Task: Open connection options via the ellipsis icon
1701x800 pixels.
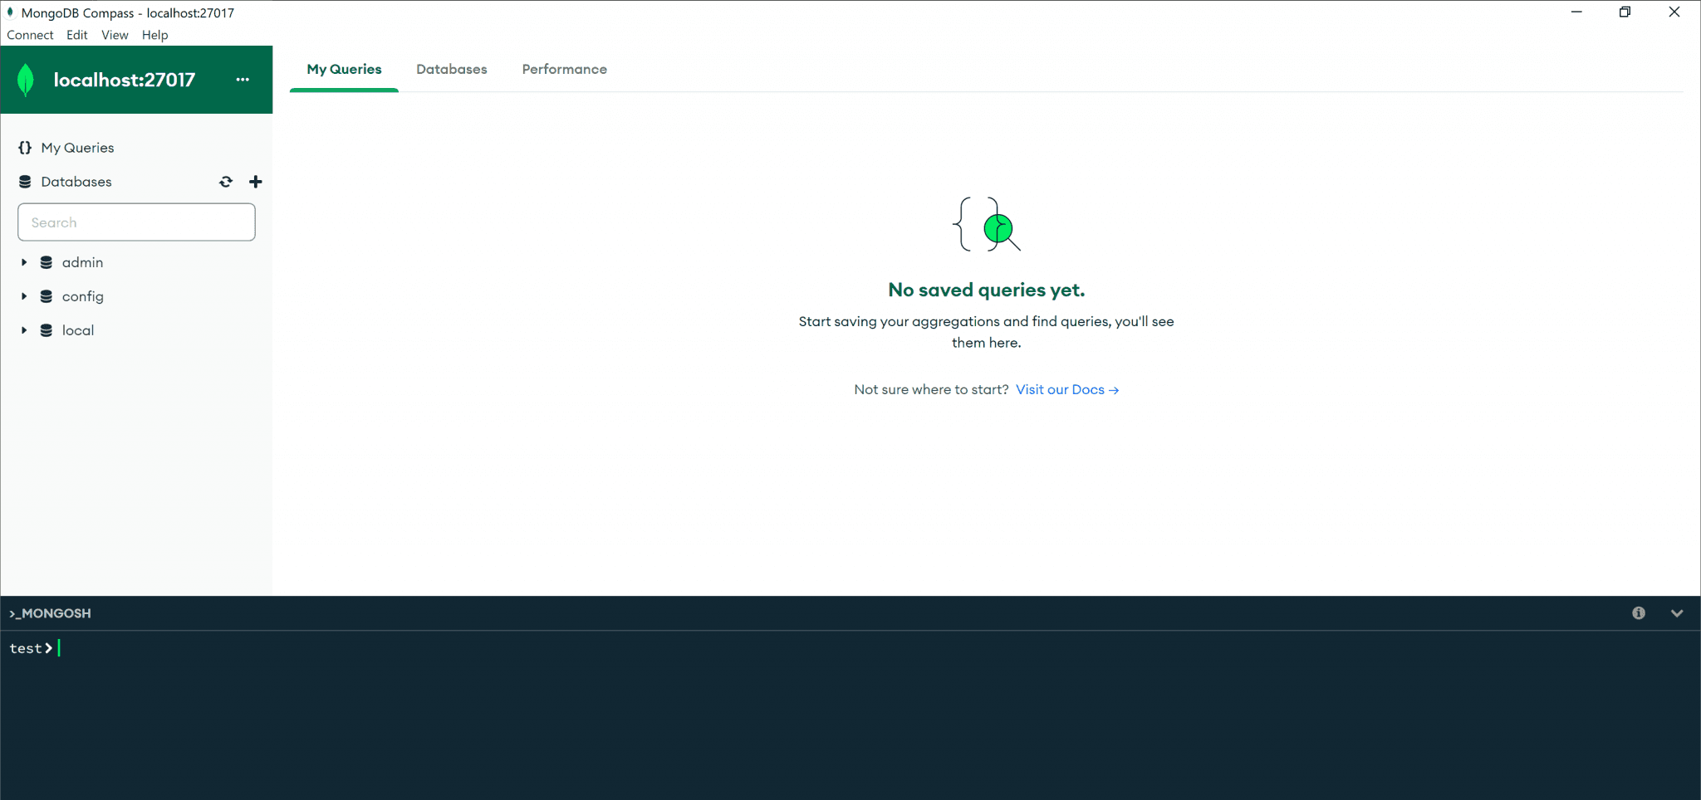Action: point(242,79)
